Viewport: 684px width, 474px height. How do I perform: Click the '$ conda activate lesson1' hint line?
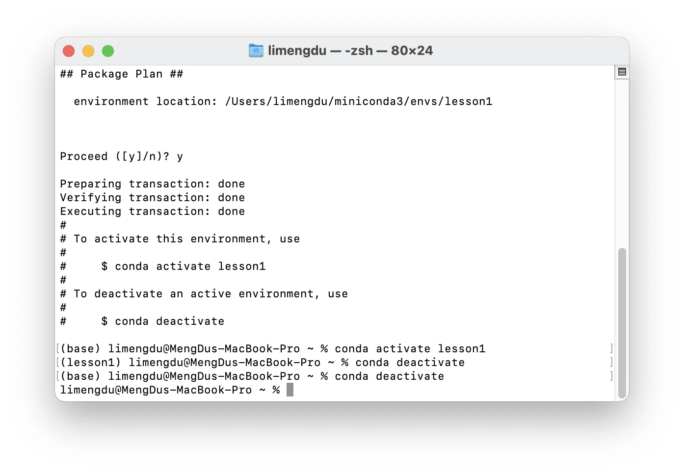tap(183, 266)
